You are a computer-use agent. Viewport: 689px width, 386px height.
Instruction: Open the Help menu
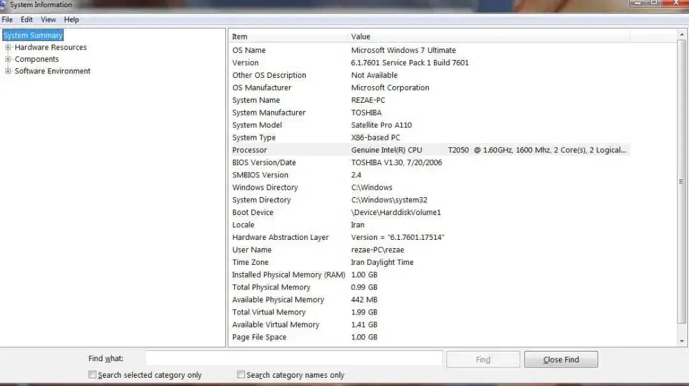coord(71,20)
